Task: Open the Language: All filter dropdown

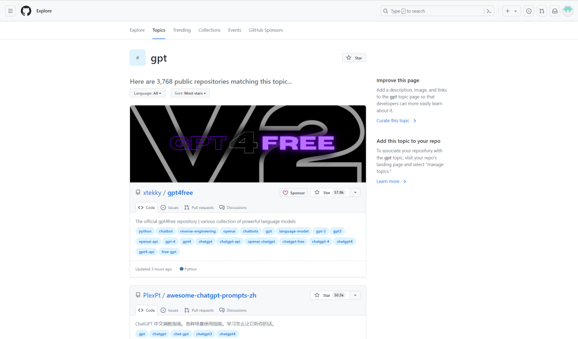Action: tap(148, 93)
